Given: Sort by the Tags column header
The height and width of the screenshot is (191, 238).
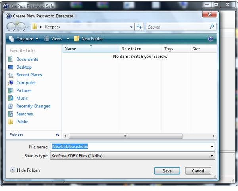Looking at the screenshot, I should click(176, 49).
